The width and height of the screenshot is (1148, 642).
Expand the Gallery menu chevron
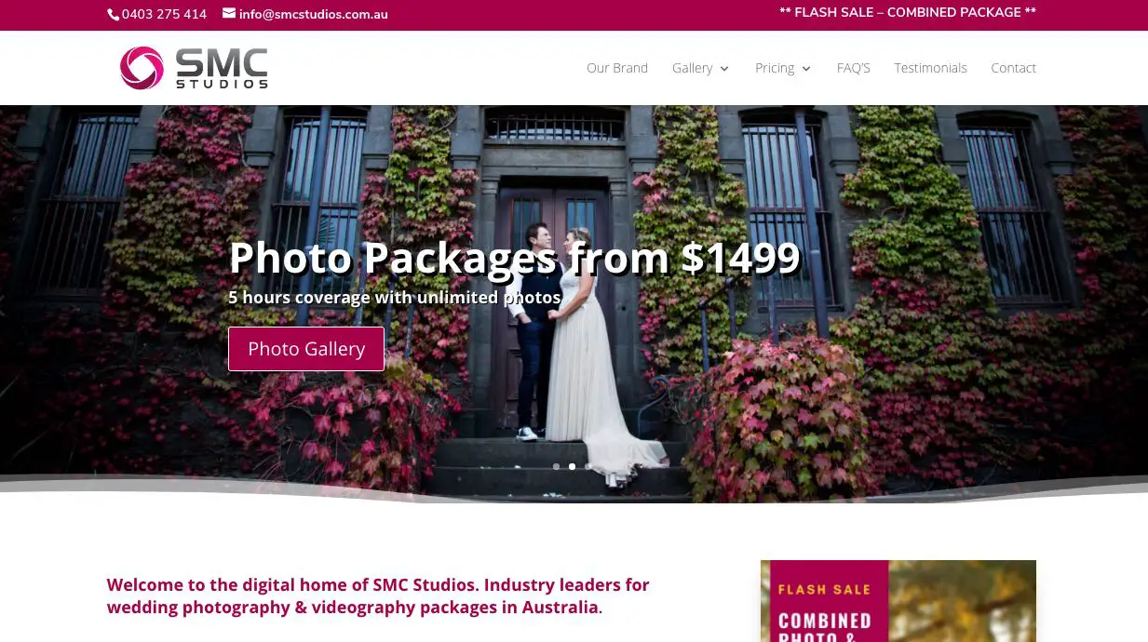click(724, 69)
